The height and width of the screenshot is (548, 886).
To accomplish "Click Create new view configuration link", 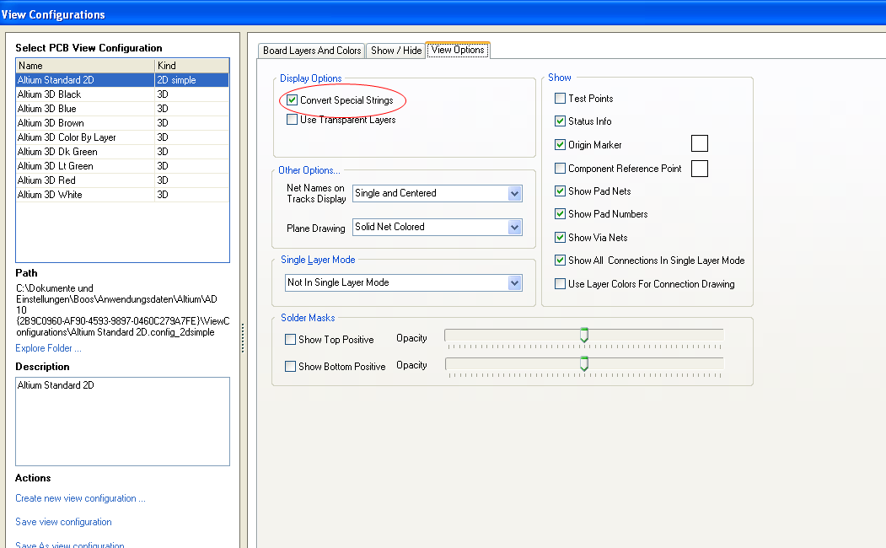I will pyautogui.click(x=80, y=498).
